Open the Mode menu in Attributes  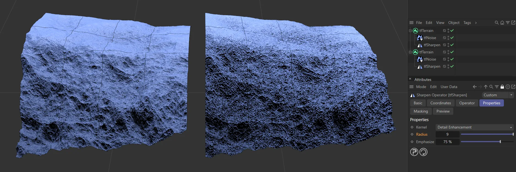[421, 87]
